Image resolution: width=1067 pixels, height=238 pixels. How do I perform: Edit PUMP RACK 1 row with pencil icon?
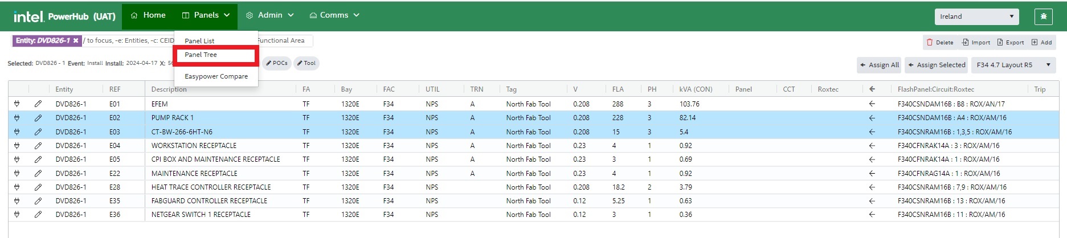[38, 118]
